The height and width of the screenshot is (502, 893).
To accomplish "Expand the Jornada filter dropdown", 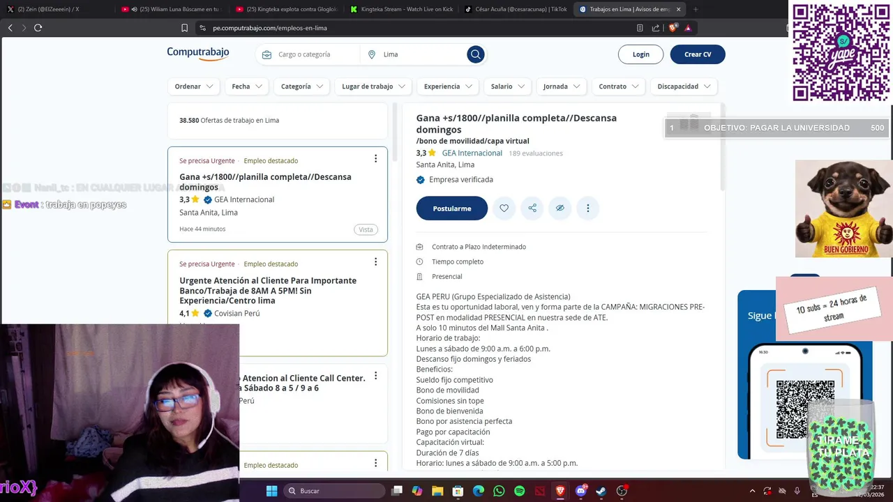I will 562,86.
